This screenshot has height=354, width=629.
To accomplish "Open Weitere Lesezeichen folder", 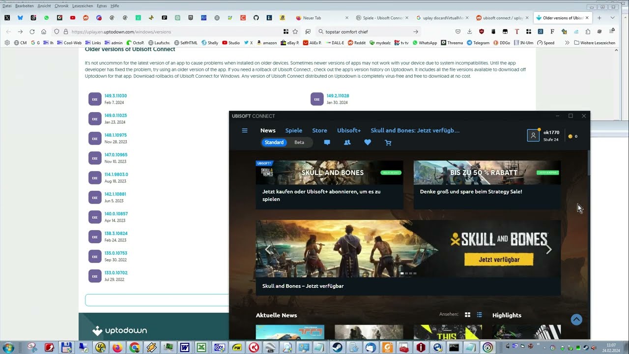I will point(595,43).
